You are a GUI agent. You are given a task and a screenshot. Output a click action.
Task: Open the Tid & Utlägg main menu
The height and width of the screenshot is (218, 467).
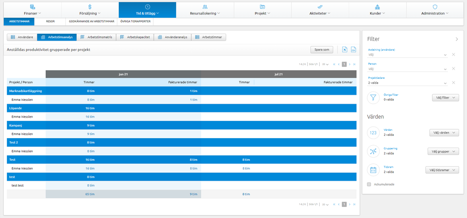click(x=147, y=10)
